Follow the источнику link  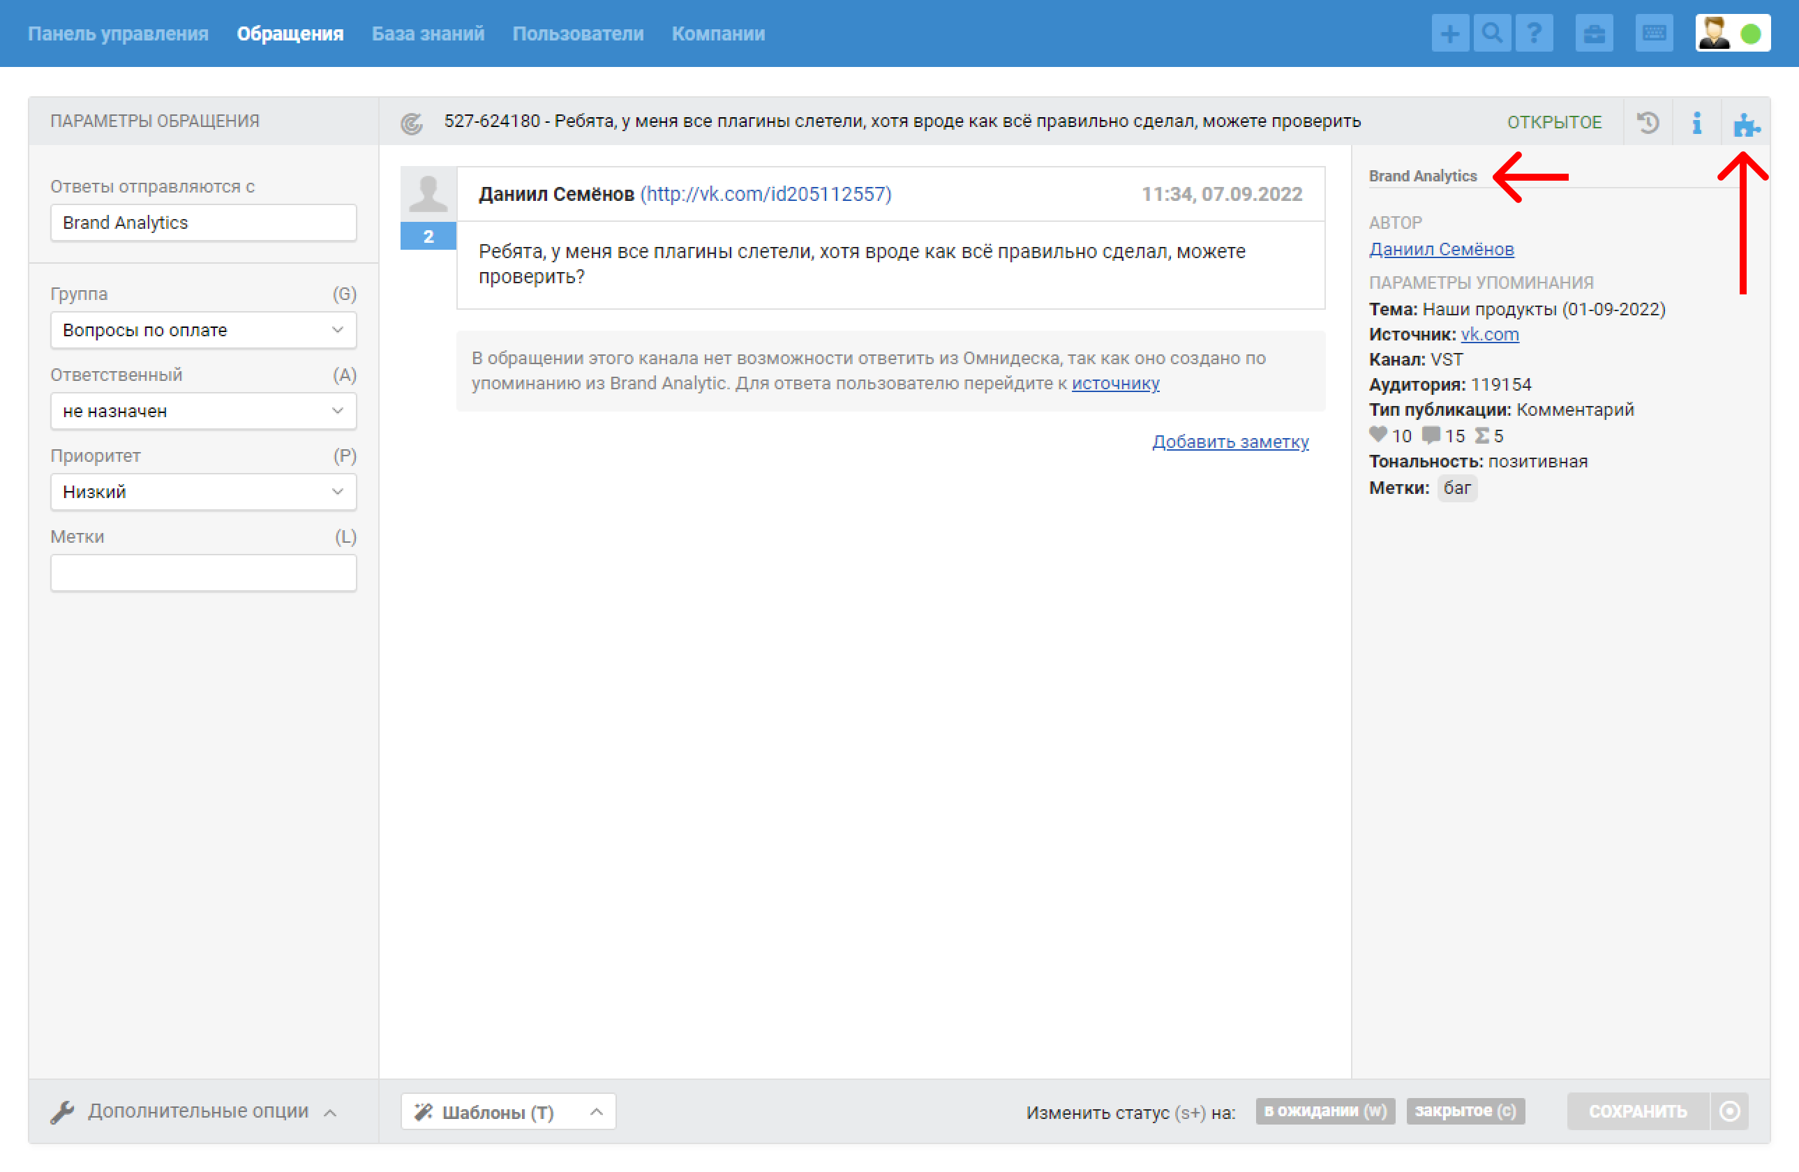point(1115,383)
